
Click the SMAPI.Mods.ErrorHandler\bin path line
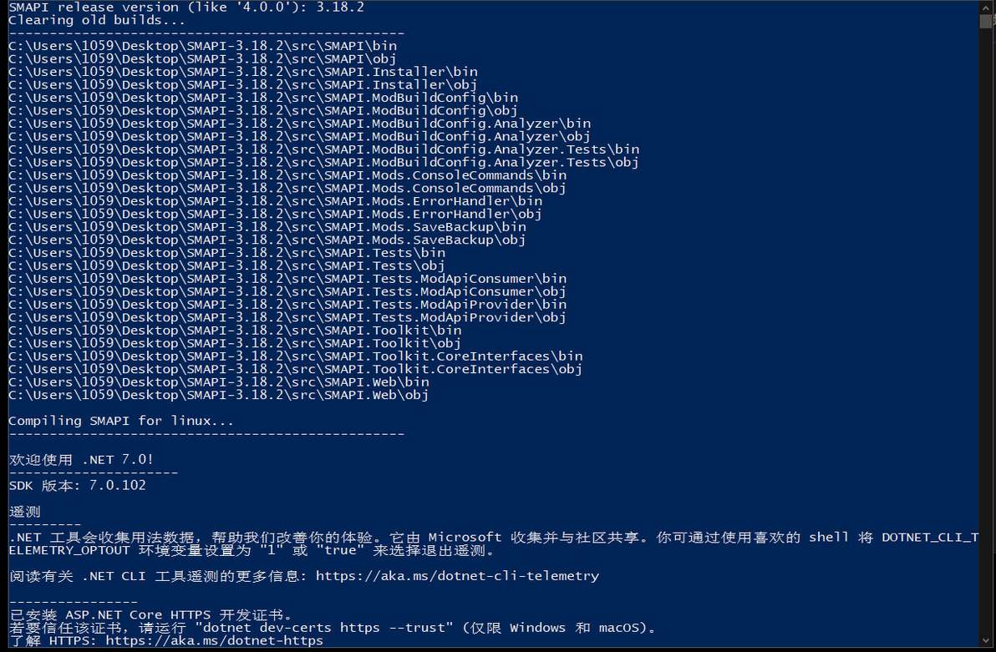(276, 200)
